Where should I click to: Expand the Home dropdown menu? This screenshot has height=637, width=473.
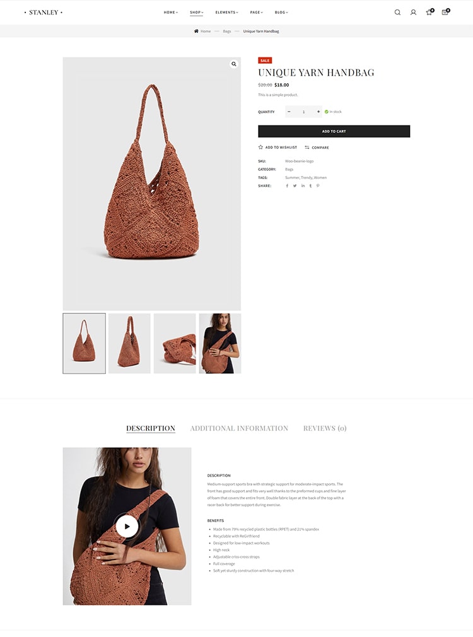pos(171,13)
